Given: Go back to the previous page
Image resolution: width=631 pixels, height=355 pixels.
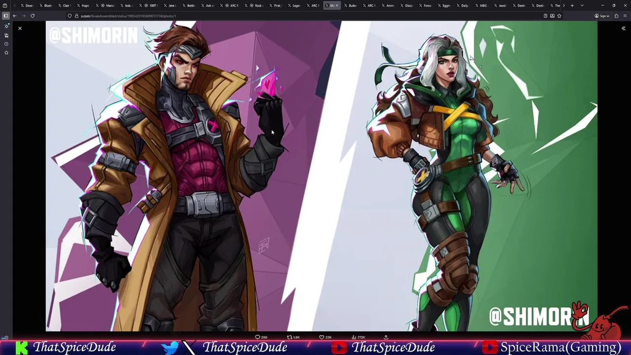Looking at the screenshot, I should (15, 16).
